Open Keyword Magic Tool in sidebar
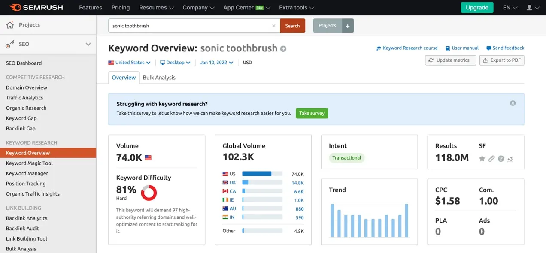The image size is (546, 253). 29,163
